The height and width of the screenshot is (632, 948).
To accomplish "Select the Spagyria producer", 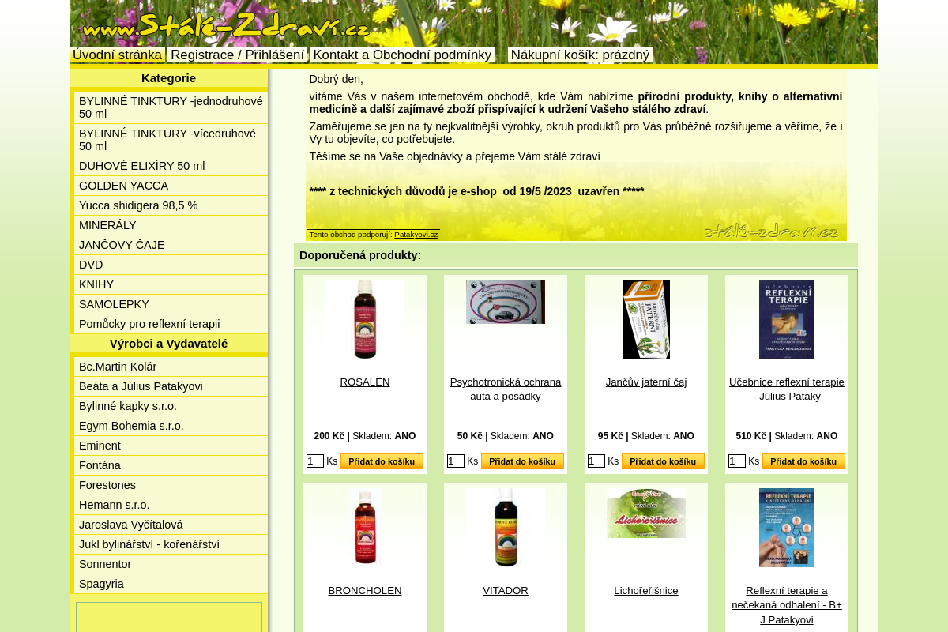I will (171, 584).
